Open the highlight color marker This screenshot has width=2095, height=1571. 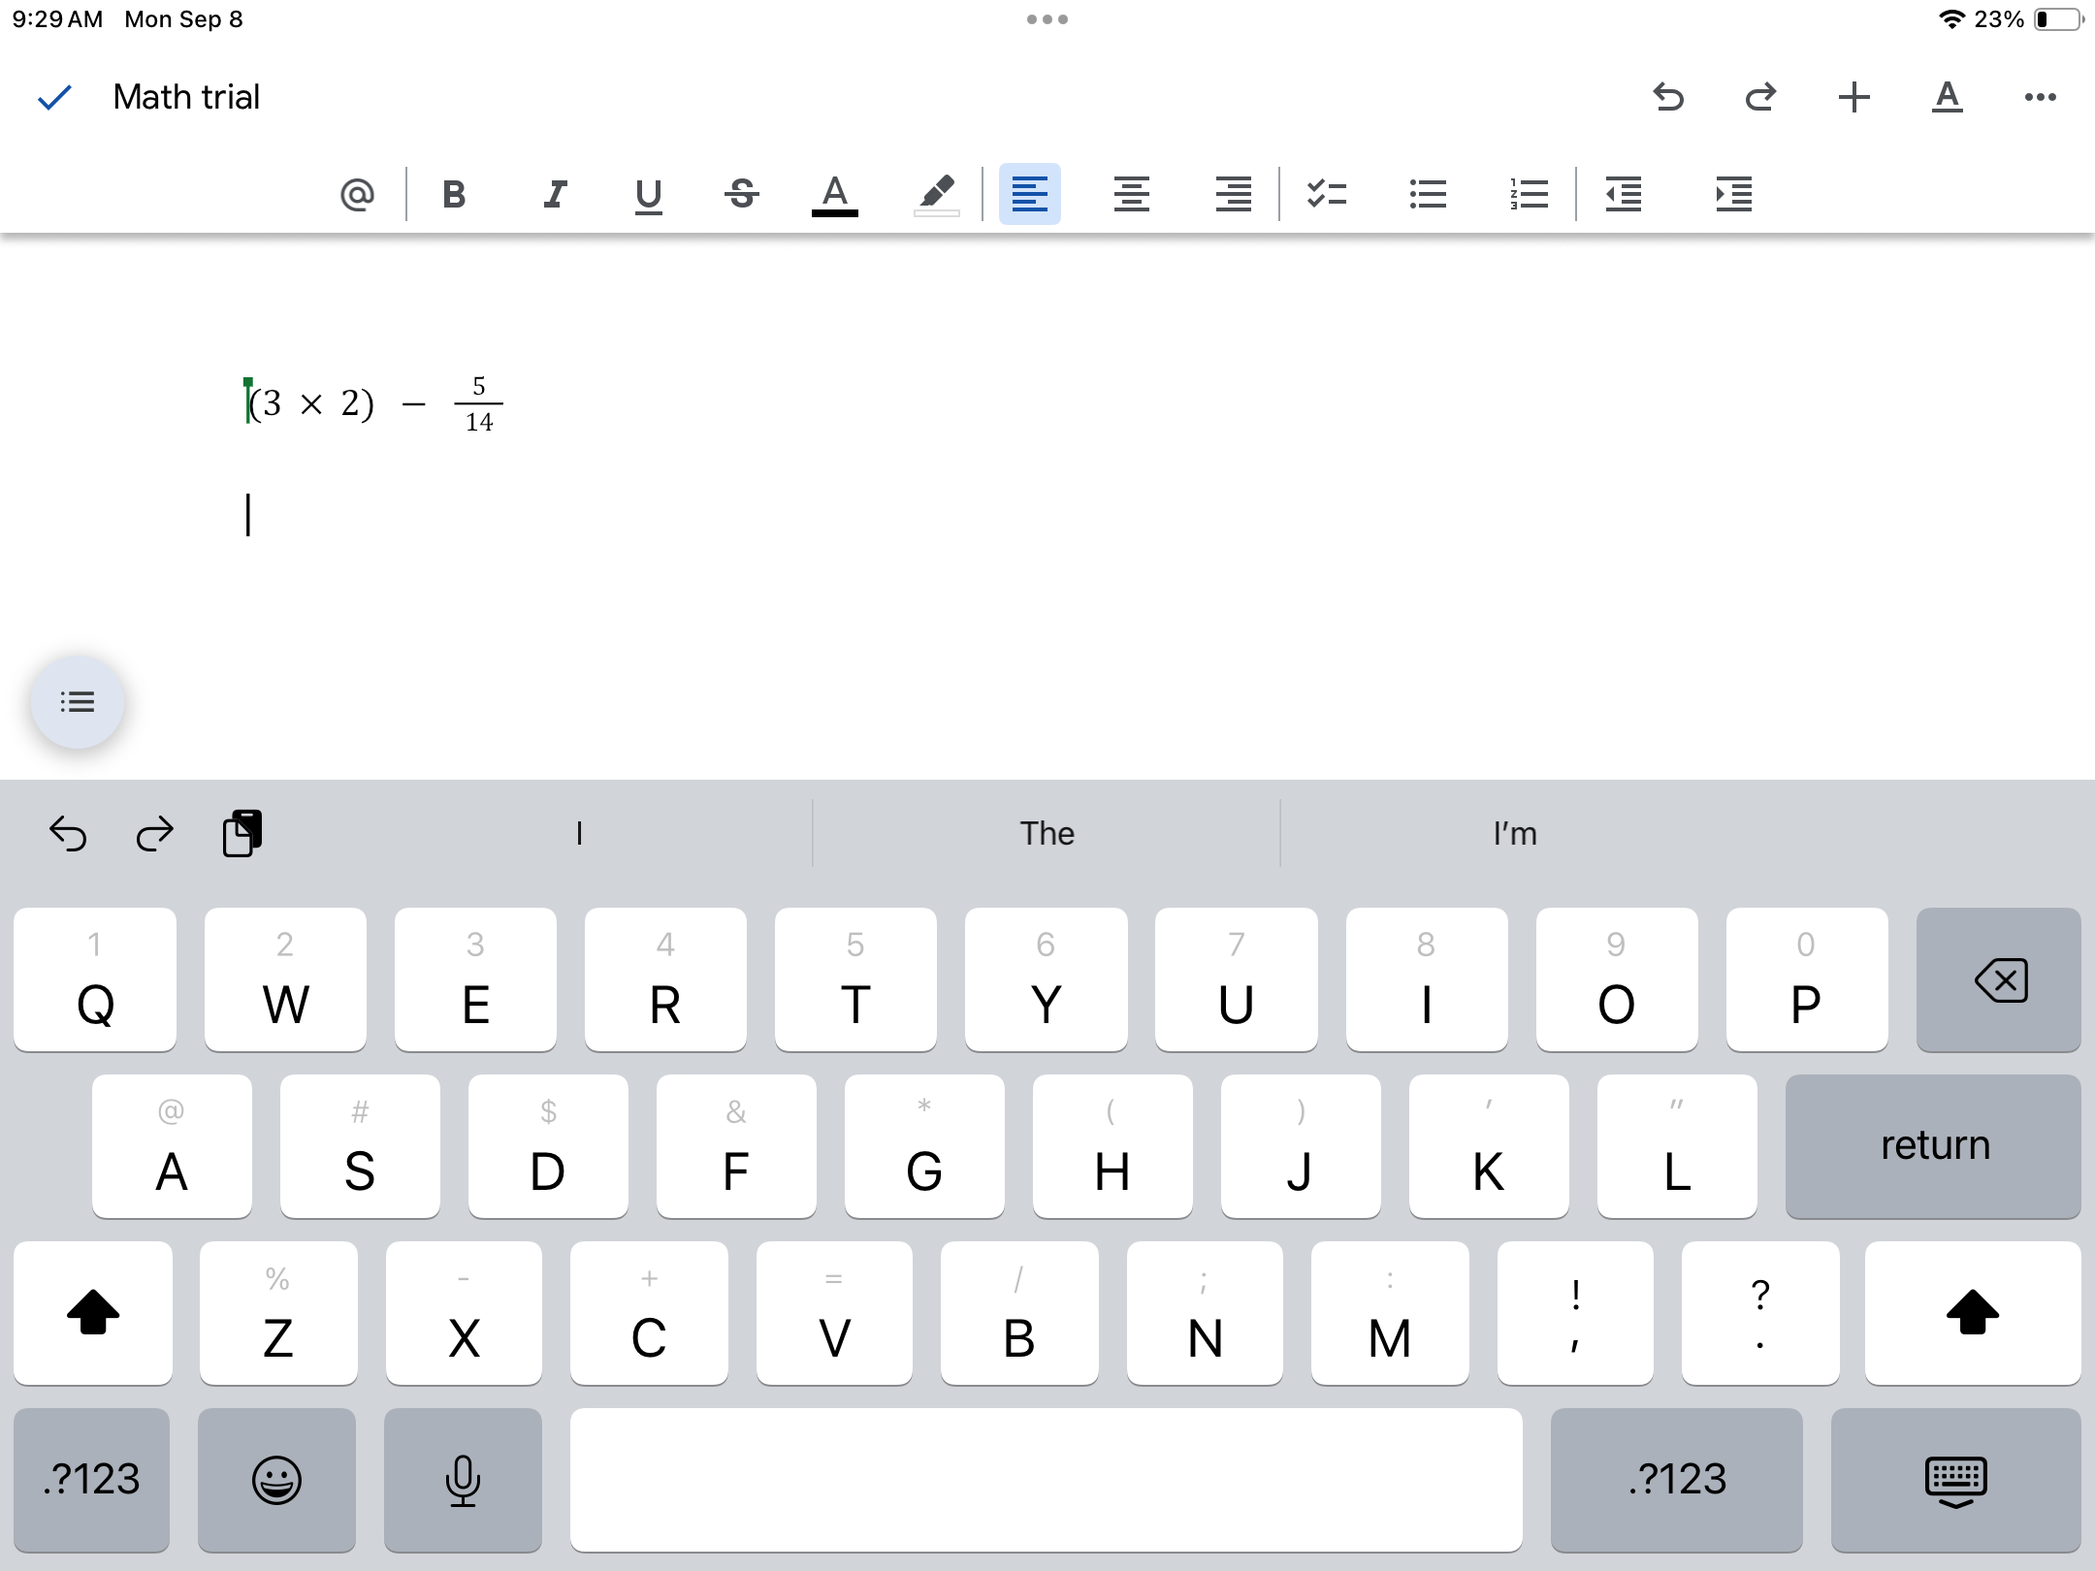pos(936,194)
